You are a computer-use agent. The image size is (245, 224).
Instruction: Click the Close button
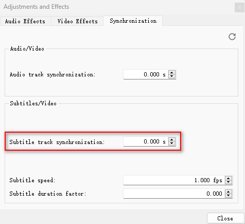pyautogui.click(x=225, y=218)
